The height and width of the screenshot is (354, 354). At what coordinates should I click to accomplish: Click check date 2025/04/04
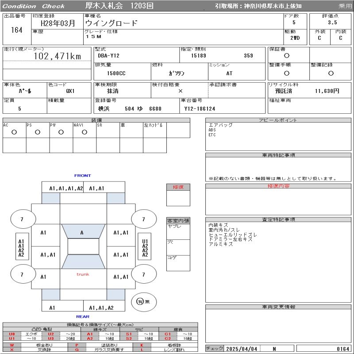(242, 349)
